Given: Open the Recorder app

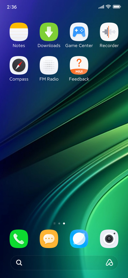Looking at the screenshot, I should [x=109, y=32].
